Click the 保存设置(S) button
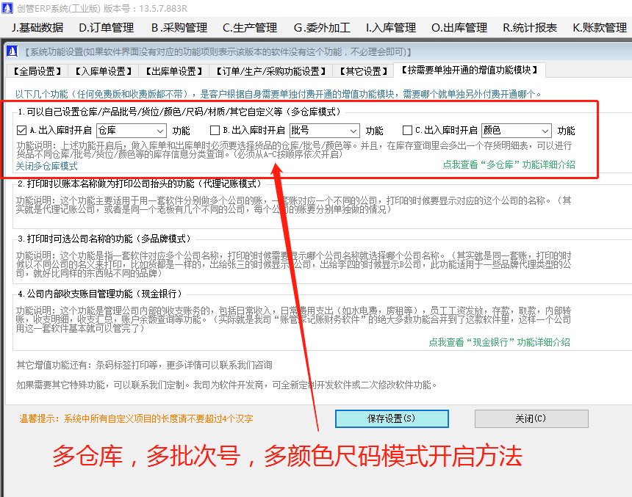The width and height of the screenshot is (632, 497). pos(391,418)
